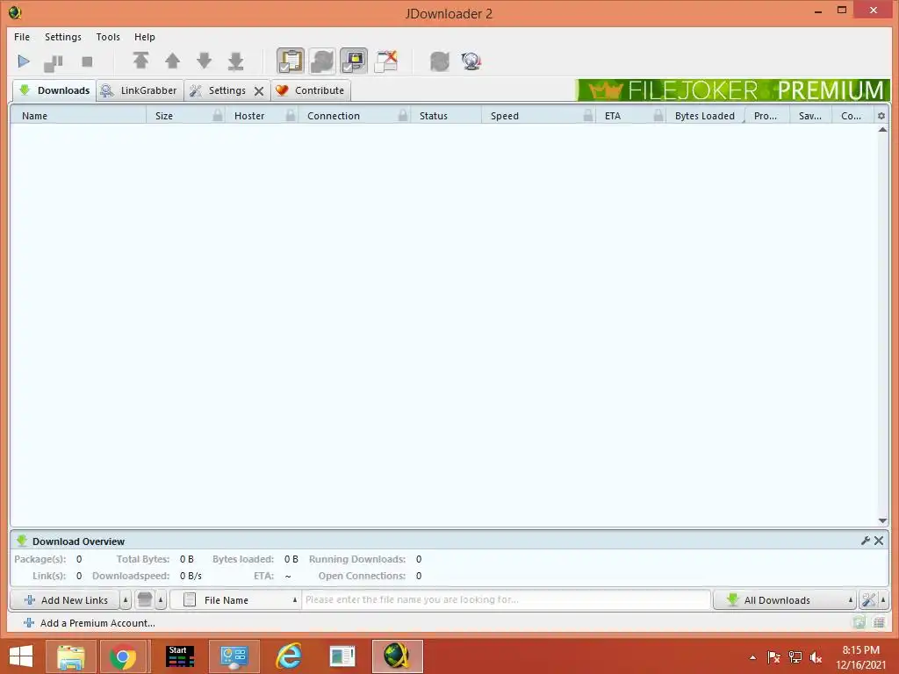Launch Google Chrome from the taskbar
The width and height of the screenshot is (899, 674).
pyautogui.click(x=123, y=656)
